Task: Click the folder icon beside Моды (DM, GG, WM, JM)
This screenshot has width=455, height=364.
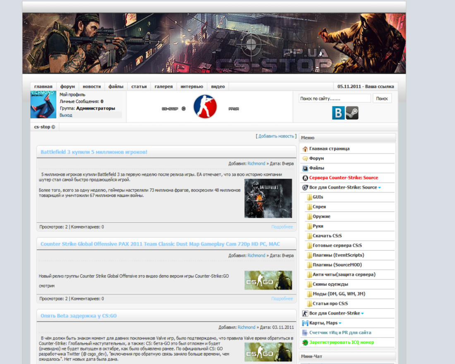Action: [x=309, y=294]
